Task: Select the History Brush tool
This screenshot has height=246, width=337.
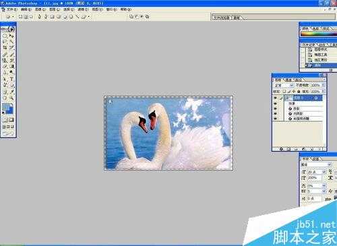Action: coord(11,60)
